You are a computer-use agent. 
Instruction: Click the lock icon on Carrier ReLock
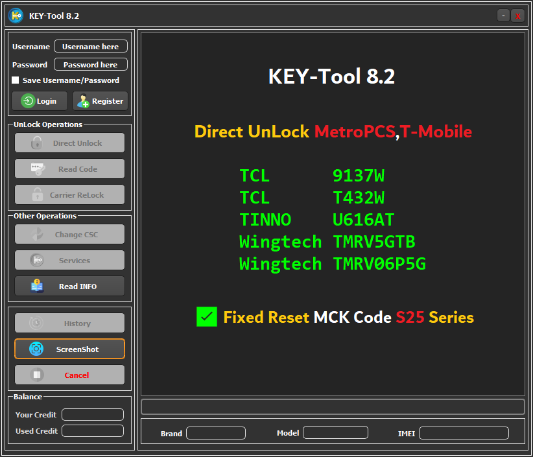[38, 194]
